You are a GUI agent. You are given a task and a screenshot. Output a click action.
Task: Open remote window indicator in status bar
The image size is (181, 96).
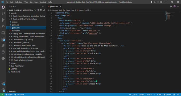2,95
